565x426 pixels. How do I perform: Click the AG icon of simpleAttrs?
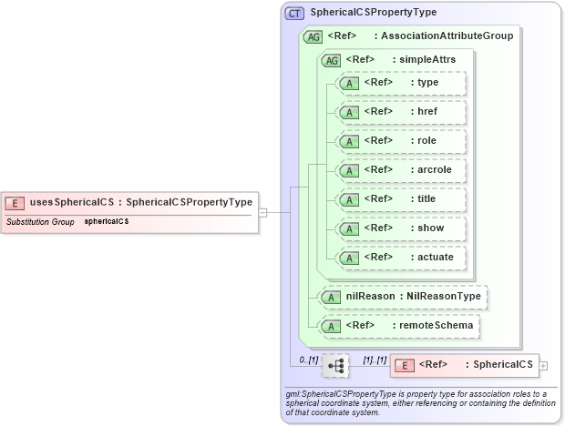331,60
